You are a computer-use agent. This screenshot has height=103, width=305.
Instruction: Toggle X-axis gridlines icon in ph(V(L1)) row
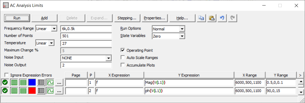pos(14,90)
